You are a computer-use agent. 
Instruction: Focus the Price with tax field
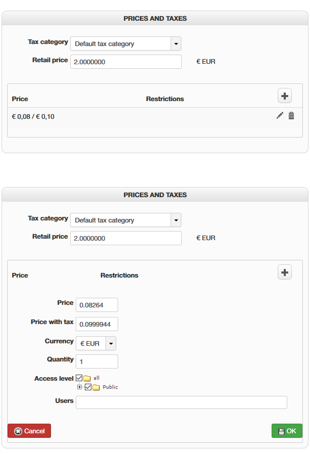tap(96, 324)
